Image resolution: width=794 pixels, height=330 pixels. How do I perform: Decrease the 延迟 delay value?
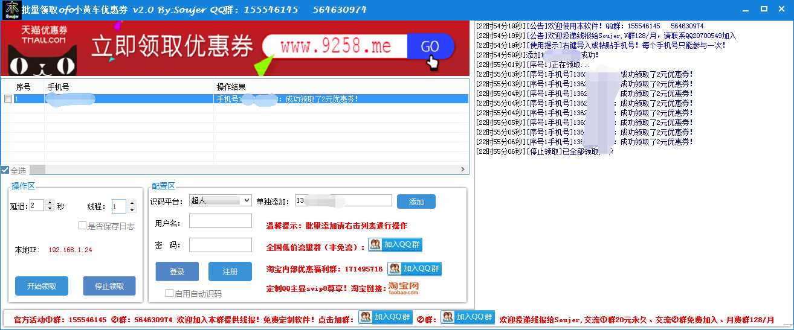(50, 209)
